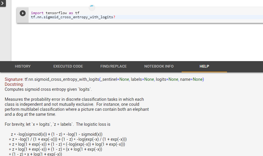Switch to EXECUTED CODE tab

point(68,66)
